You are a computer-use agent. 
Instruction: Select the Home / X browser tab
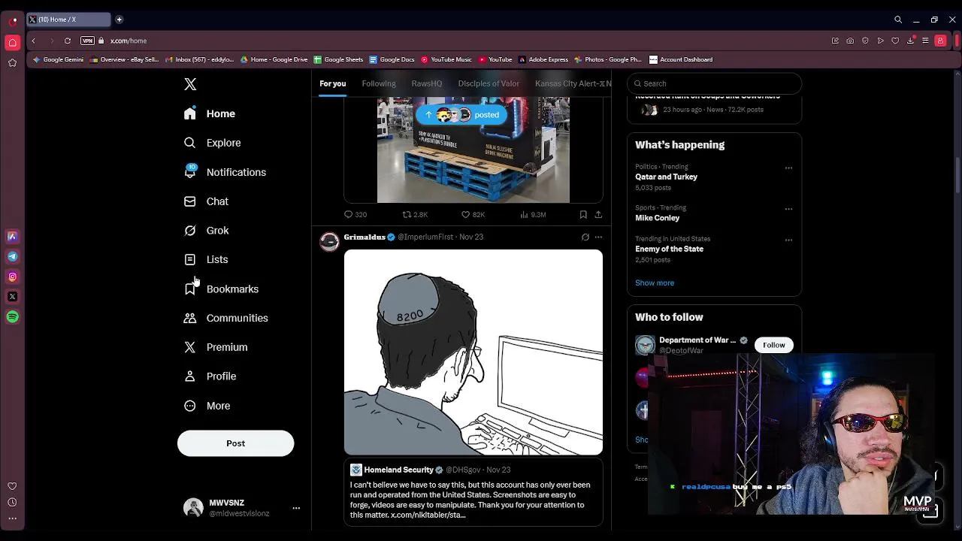coord(69,20)
